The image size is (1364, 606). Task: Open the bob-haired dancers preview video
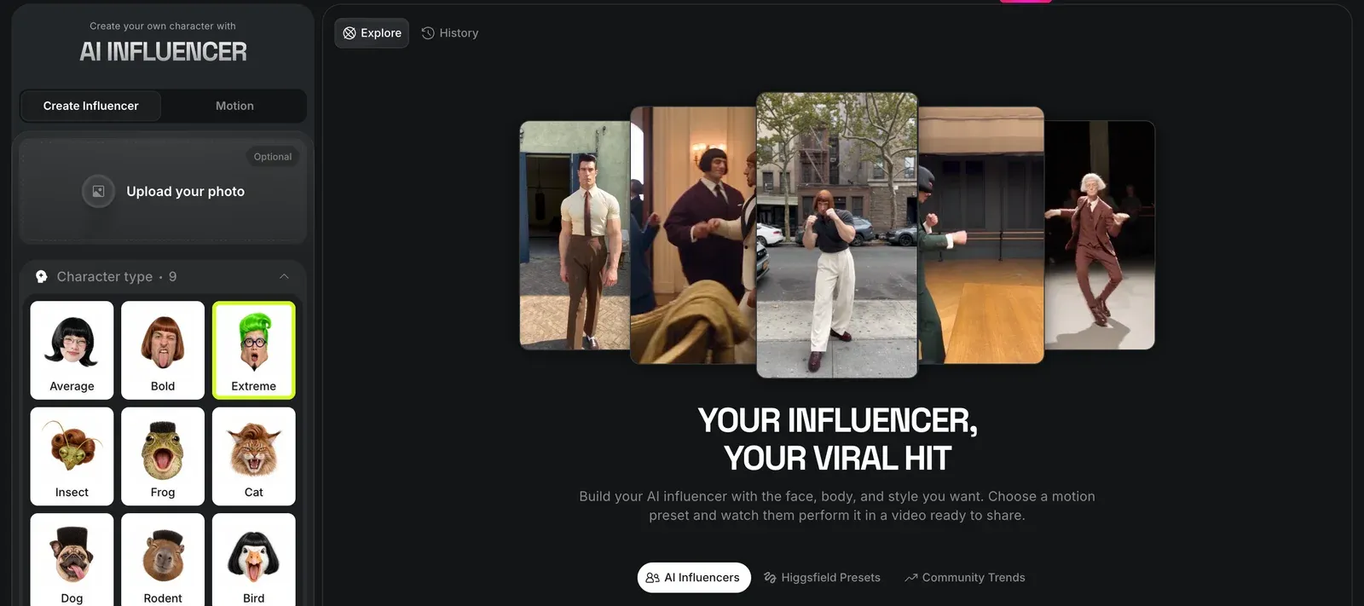click(x=693, y=235)
